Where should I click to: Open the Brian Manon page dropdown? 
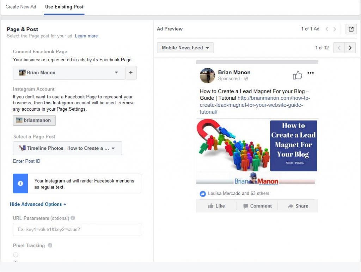tap(69, 73)
